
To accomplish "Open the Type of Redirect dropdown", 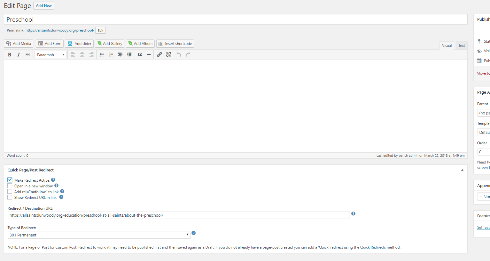I will (x=99, y=235).
